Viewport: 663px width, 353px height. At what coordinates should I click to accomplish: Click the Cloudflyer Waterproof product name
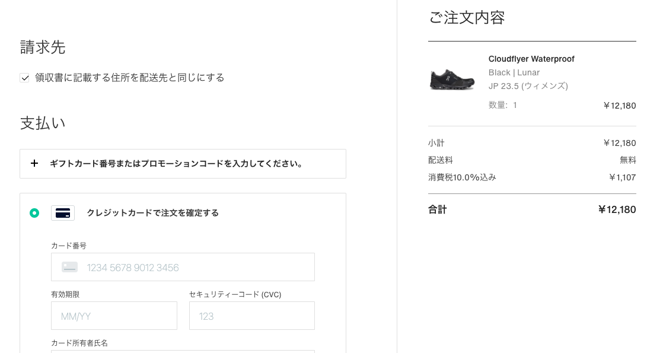coord(531,59)
